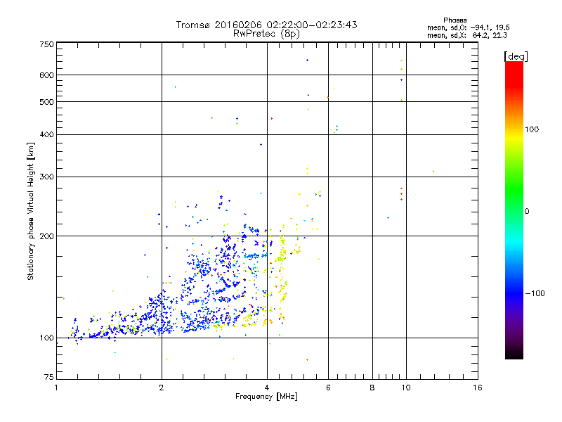Click the x-axis '10' MHz tick label

pos(406,388)
